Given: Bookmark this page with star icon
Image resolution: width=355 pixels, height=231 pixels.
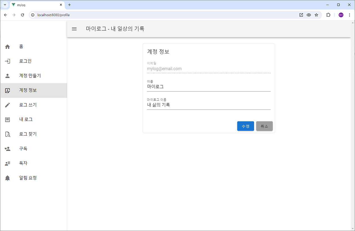Looking at the screenshot, I should tap(316, 15).
